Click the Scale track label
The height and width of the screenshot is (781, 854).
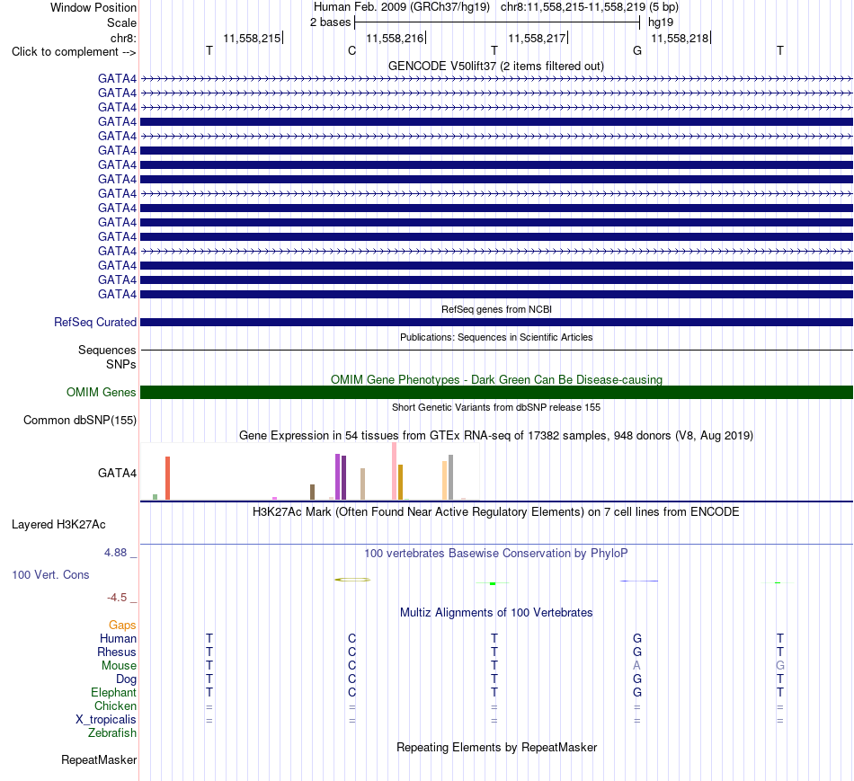(x=121, y=22)
